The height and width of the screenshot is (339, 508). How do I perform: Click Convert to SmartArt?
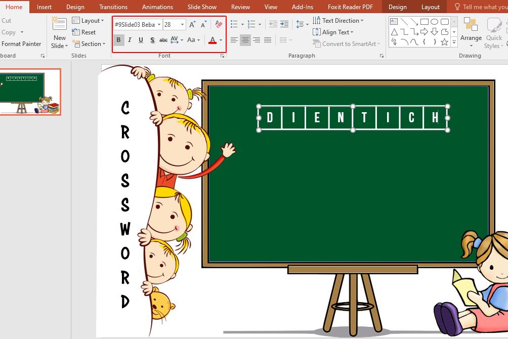(x=347, y=43)
